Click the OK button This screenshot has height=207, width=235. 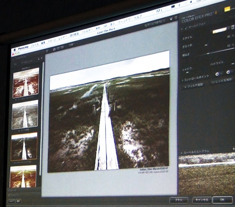pyautogui.click(x=222, y=200)
